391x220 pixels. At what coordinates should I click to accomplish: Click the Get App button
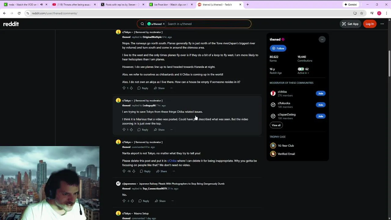tap(350, 24)
